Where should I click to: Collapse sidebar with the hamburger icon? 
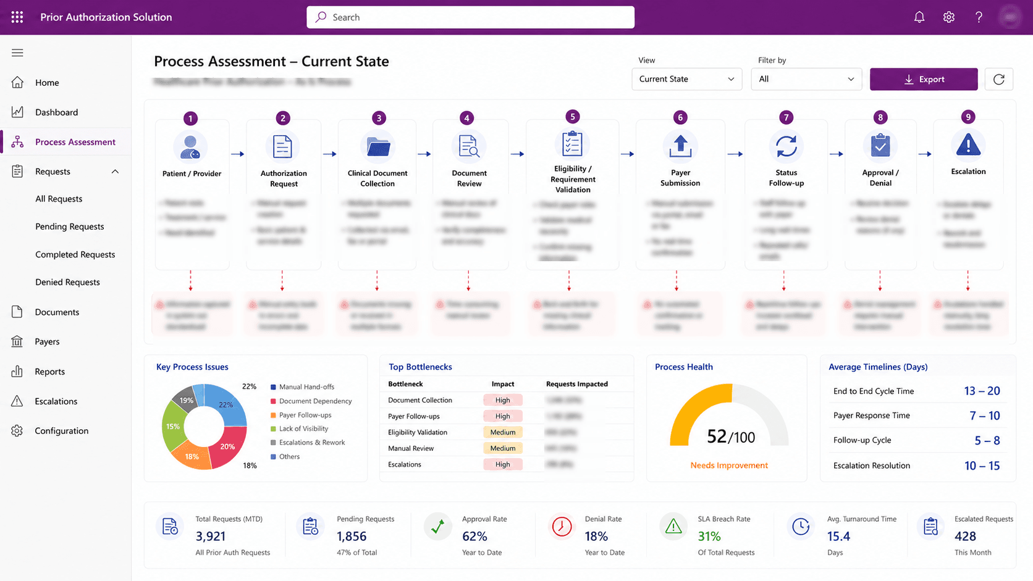(17, 52)
